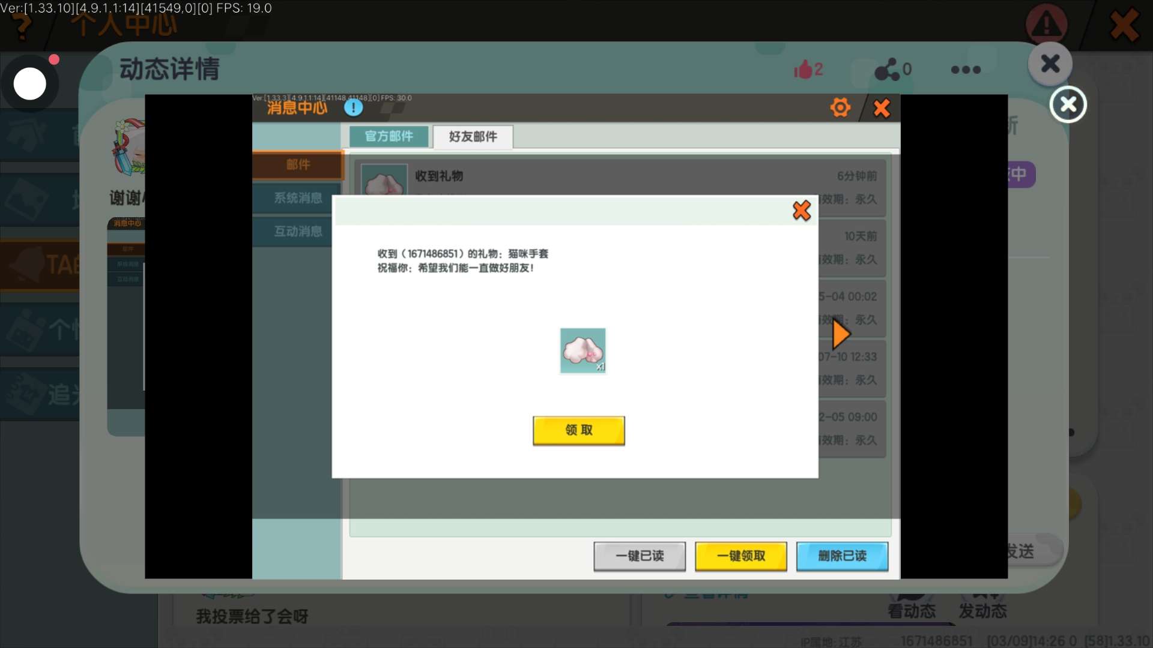Click the thumbs-up like icon

click(x=803, y=70)
